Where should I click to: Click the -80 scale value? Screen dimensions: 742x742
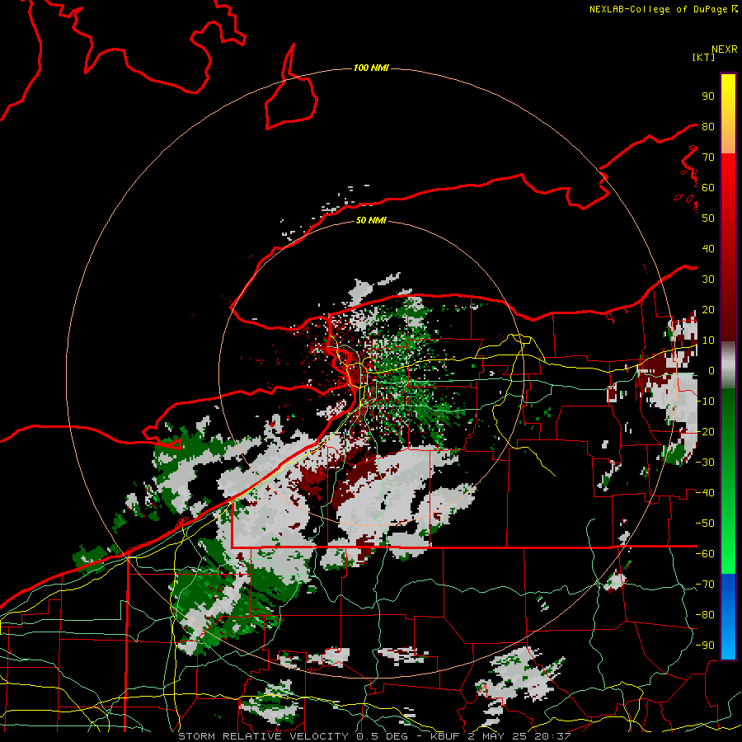click(705, 615)
